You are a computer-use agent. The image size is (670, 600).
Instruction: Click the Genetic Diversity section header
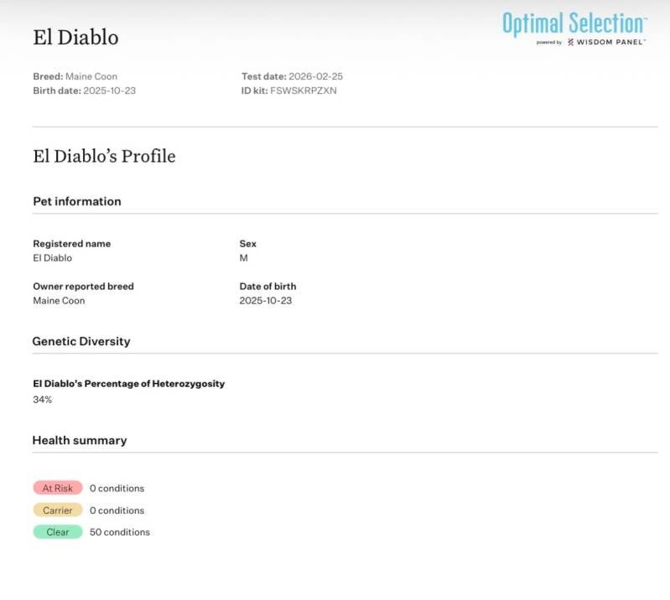tap(81, 341)
